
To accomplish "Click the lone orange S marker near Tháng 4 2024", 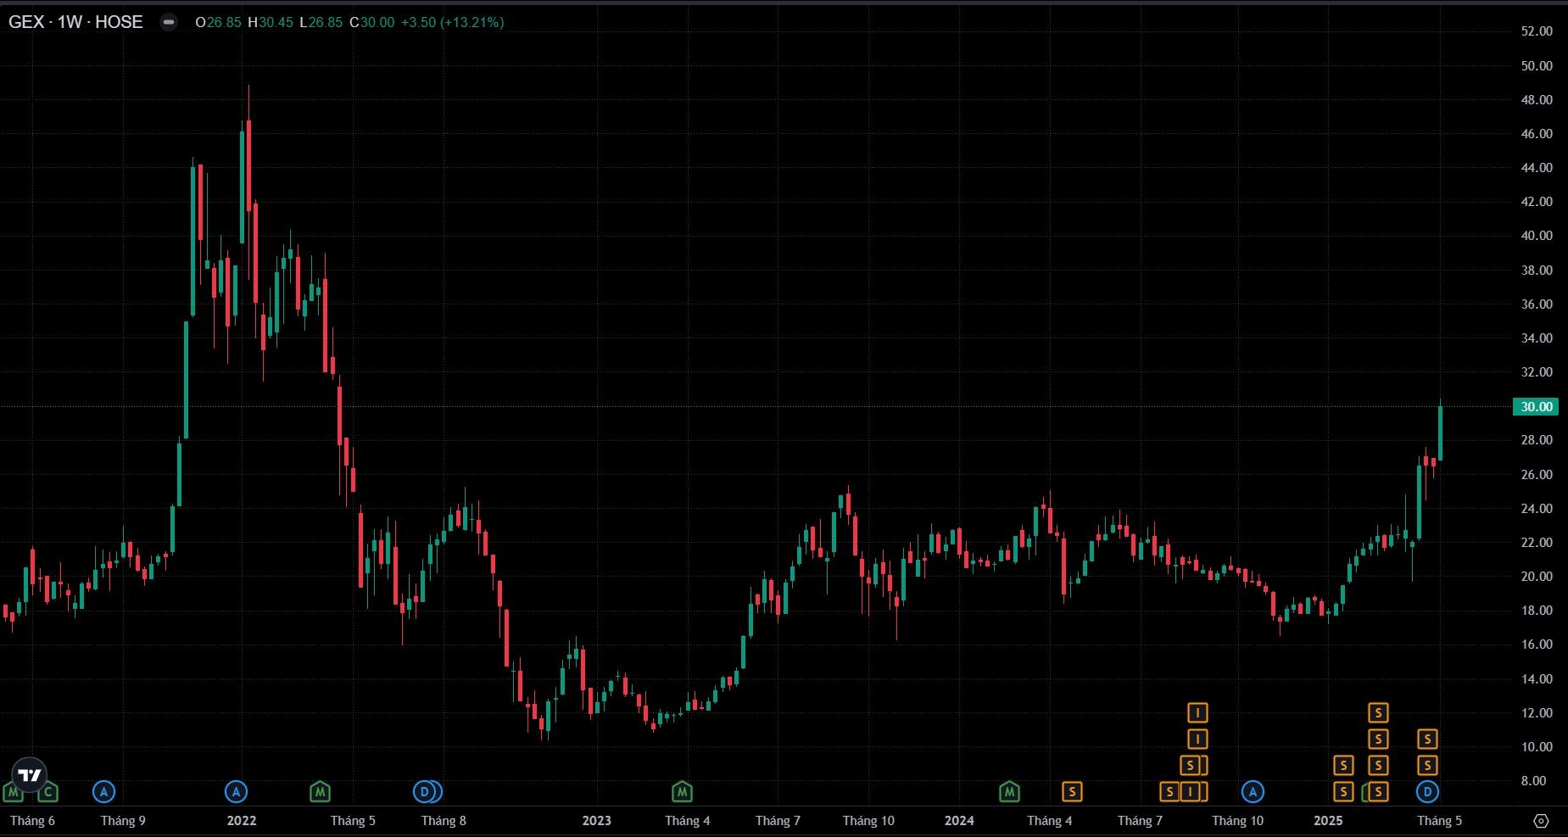I will 1072,792.
